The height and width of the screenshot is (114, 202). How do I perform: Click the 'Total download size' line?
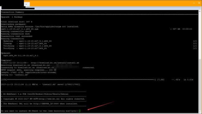pyautogui.click(x=16, y=22)
